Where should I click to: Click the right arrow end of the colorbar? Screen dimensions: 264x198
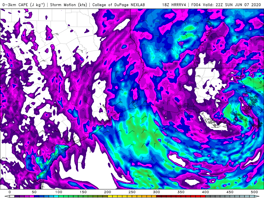point(257,196)
